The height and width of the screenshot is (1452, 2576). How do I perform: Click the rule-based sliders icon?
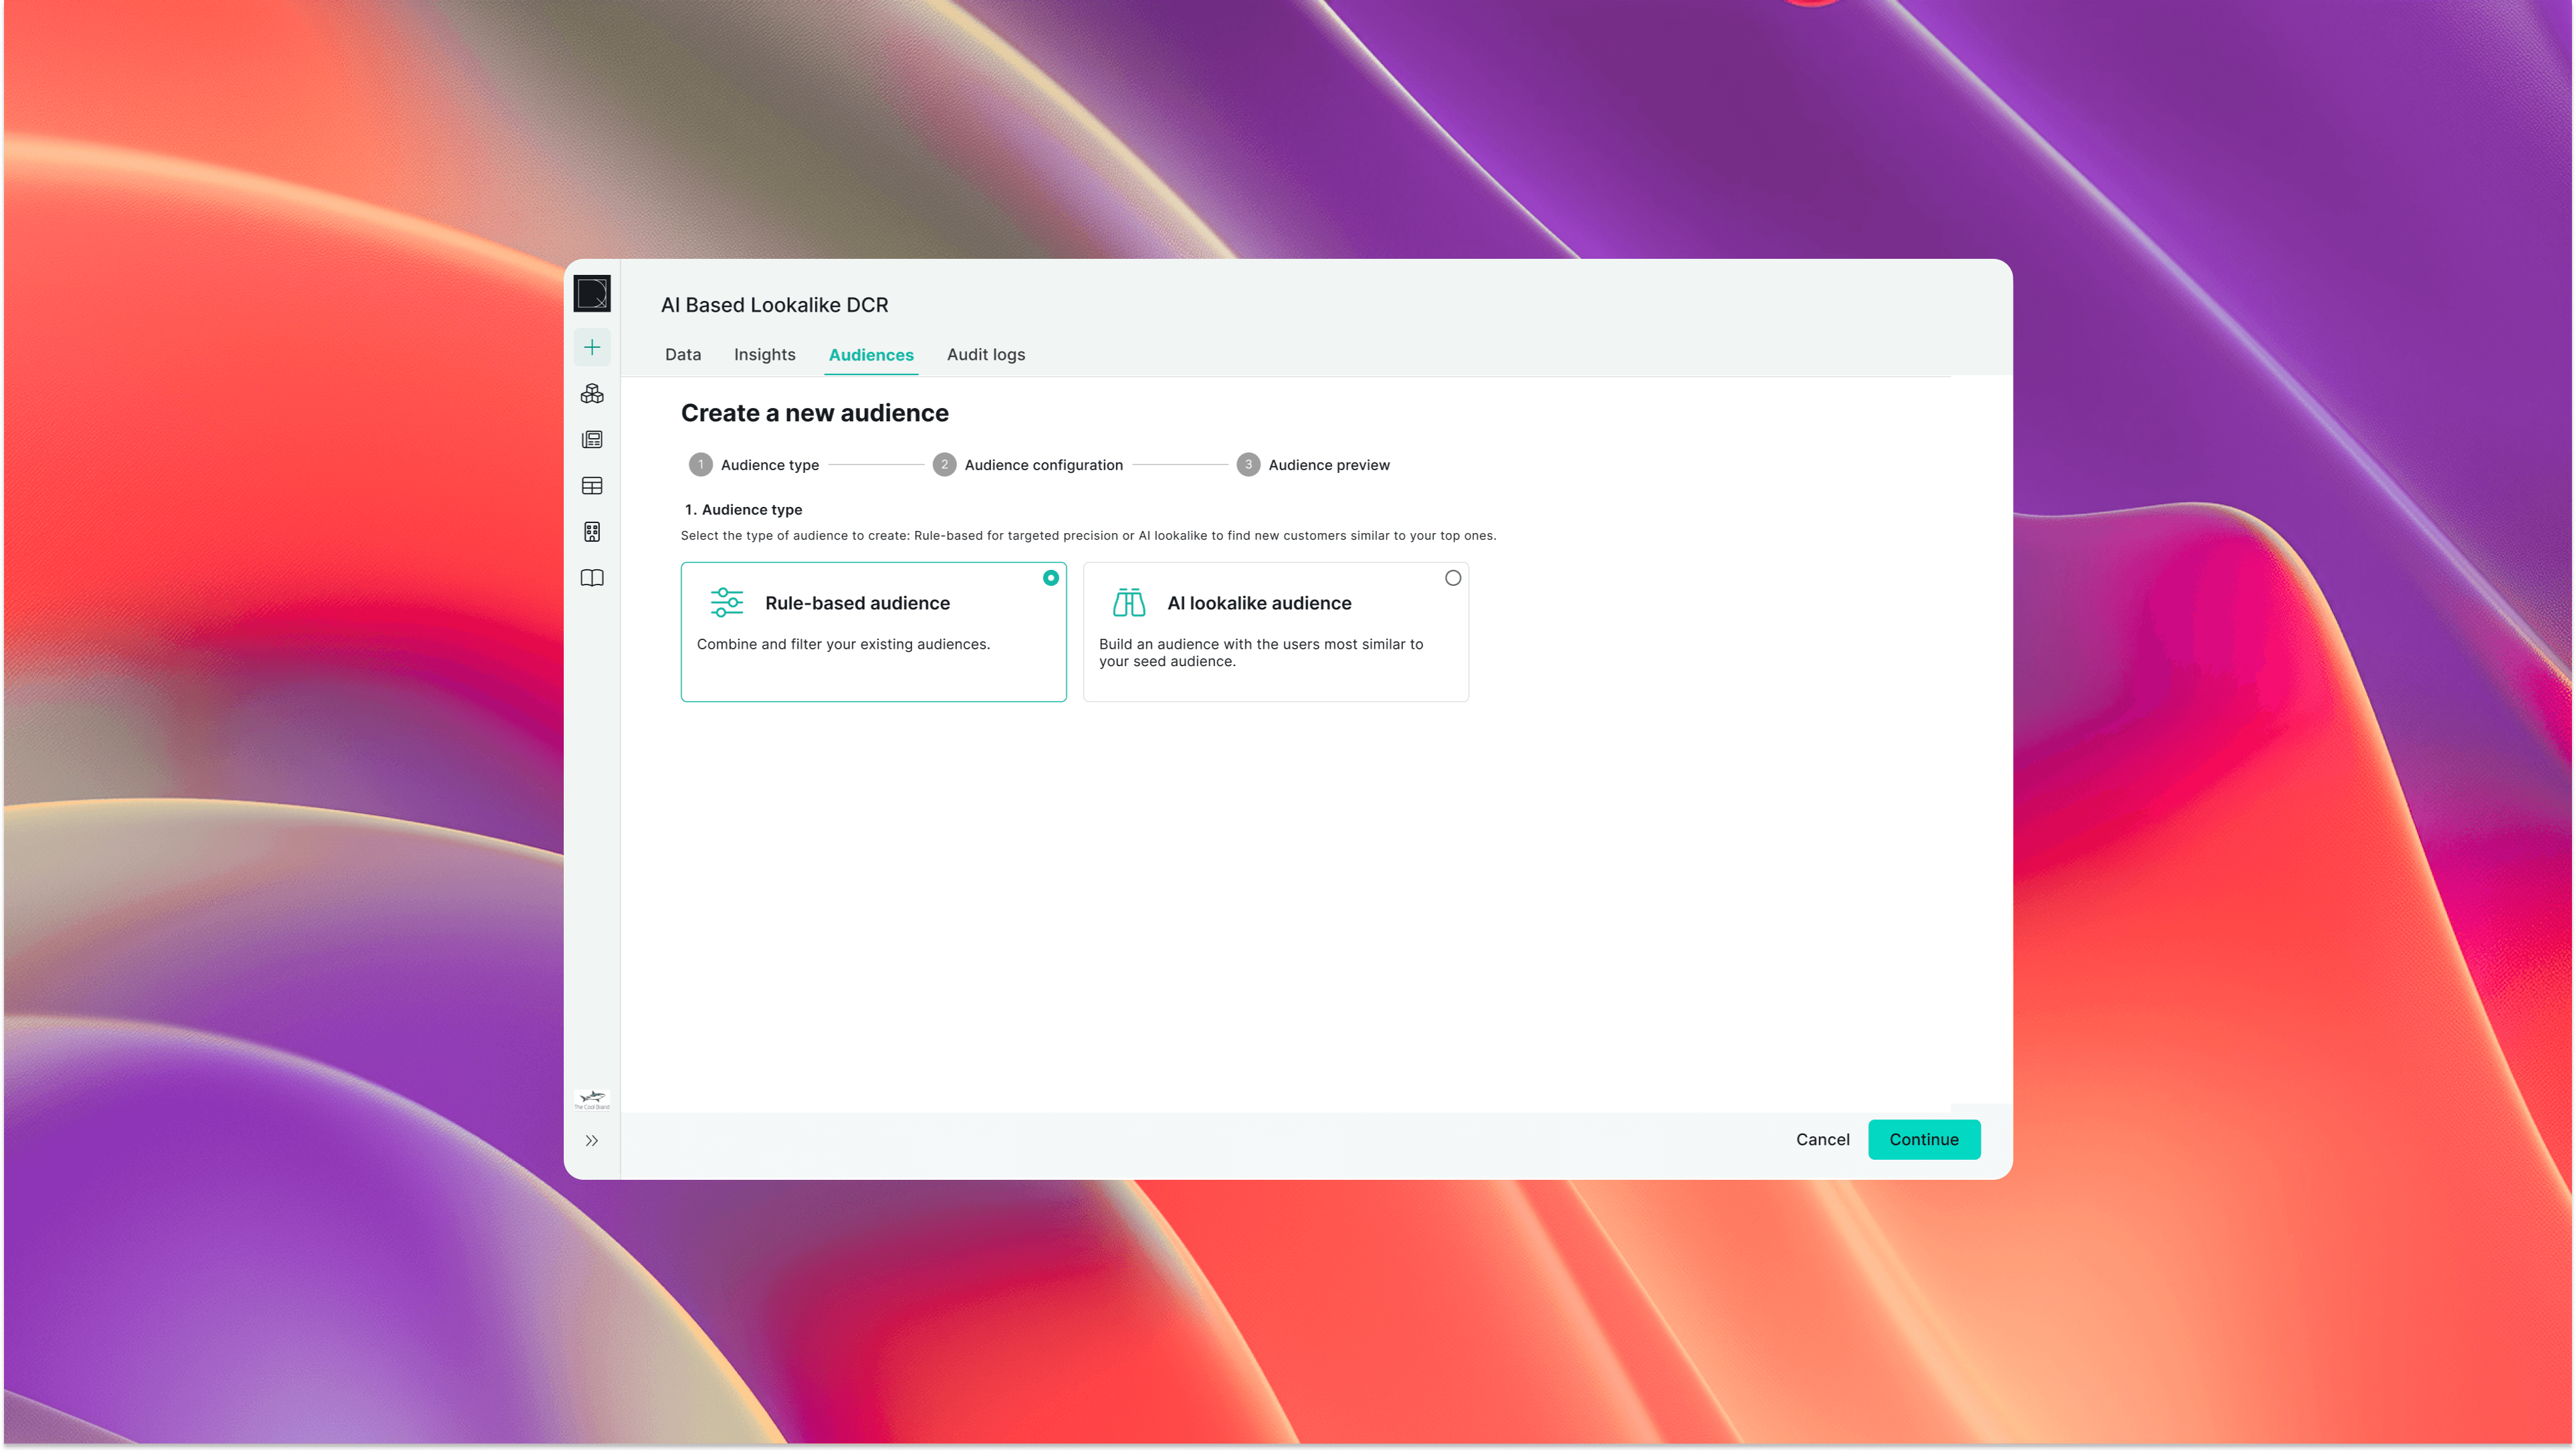tap(727, 602)
